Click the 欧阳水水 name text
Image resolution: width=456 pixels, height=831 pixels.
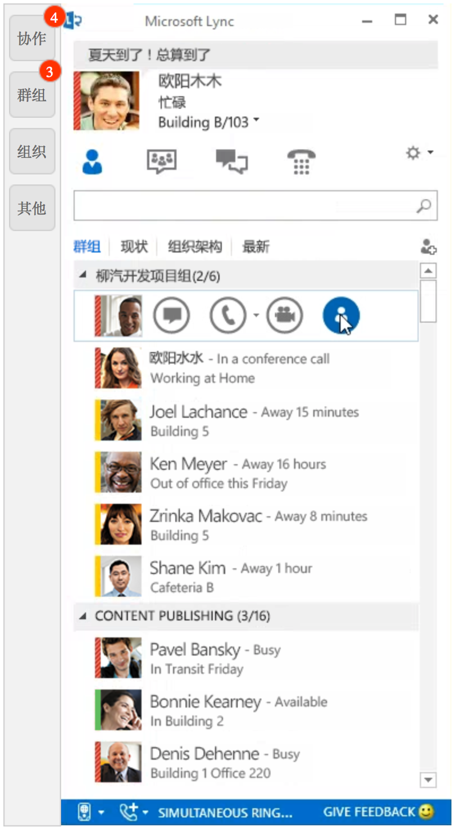[176, 359]
